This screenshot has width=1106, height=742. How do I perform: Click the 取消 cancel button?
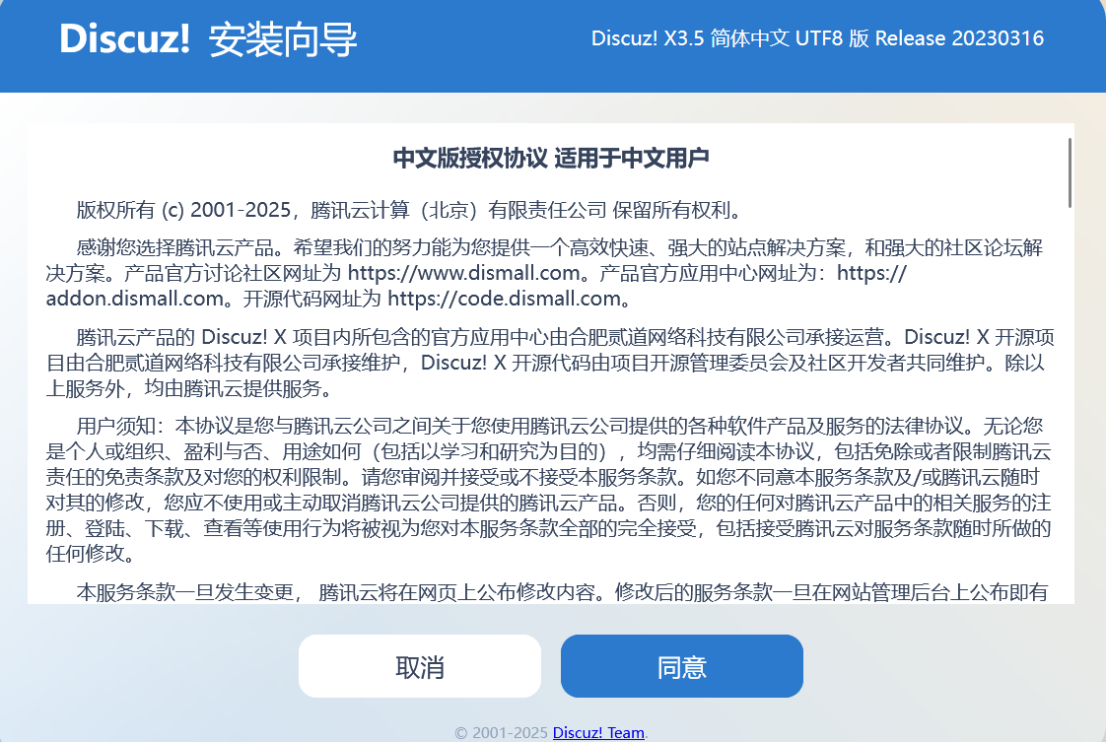point(420,666)
